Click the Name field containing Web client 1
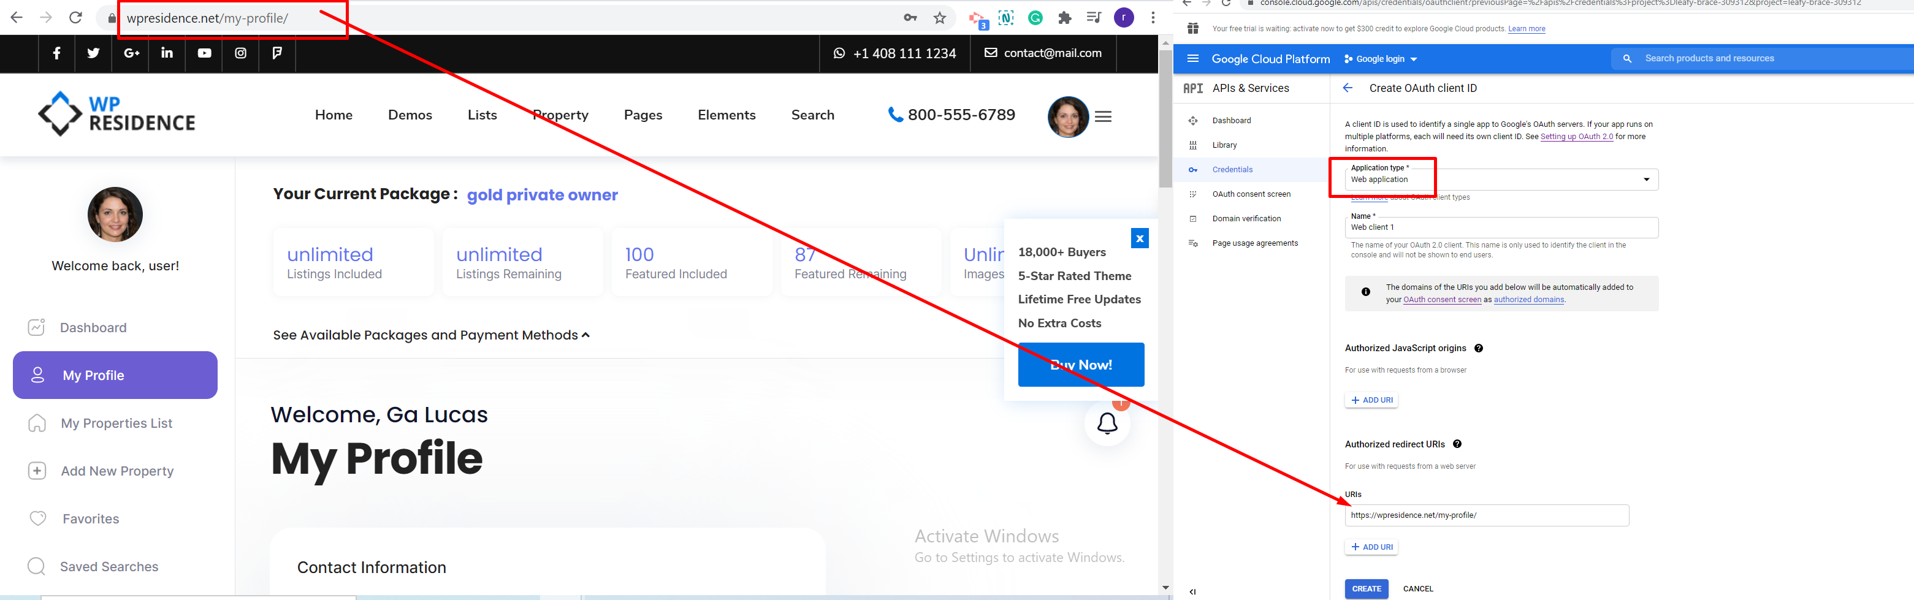1914x600 pixels. [x=1501, y=227]
